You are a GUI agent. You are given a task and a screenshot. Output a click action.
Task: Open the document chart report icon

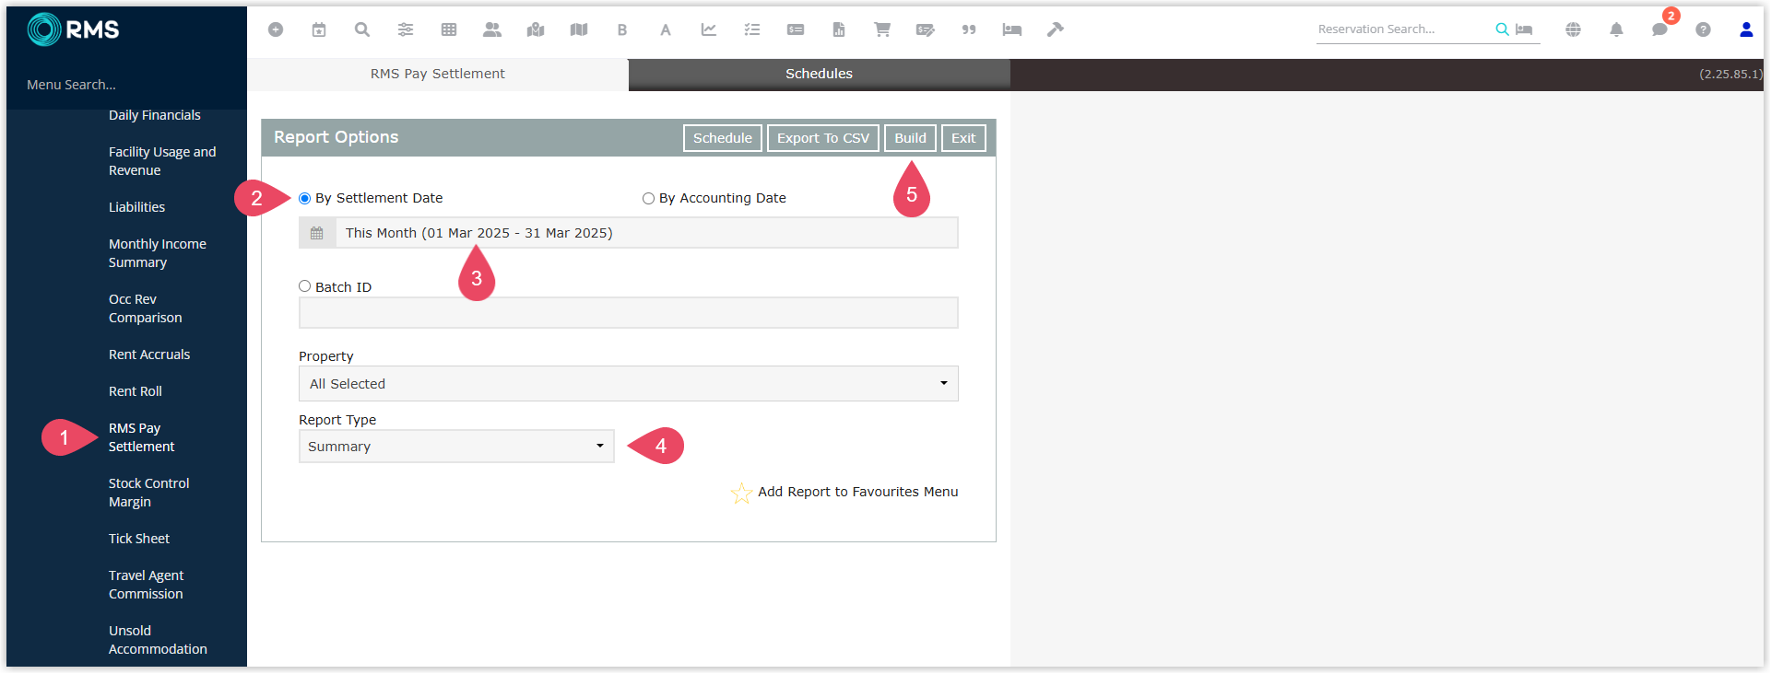point(839,29)
